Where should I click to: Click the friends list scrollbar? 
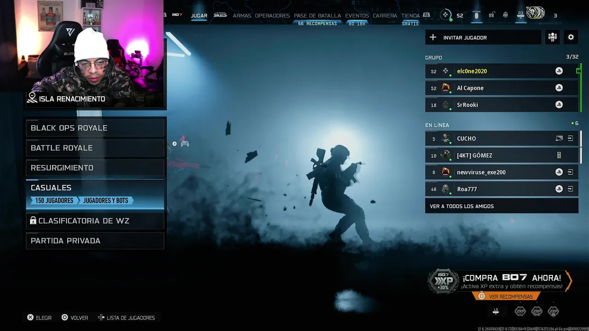581,147
